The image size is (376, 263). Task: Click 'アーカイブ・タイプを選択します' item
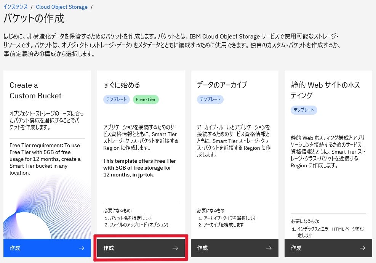pyautogui.click(x=230, y=218)
